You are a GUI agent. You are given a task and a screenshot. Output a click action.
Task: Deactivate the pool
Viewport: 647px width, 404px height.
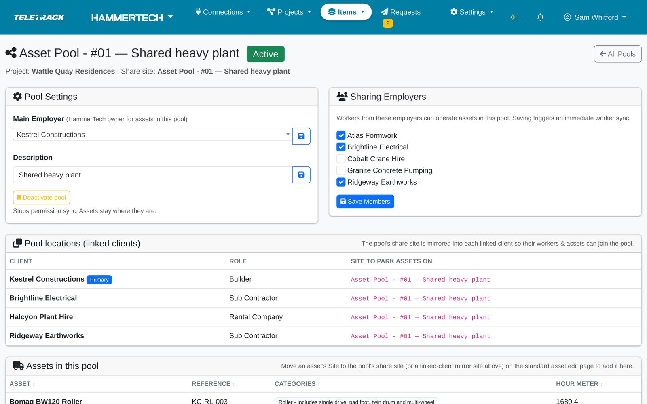tap(42, 198)
